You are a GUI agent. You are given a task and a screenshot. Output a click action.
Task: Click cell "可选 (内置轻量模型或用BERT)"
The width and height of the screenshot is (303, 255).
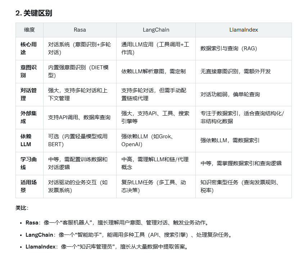[80, 140]
